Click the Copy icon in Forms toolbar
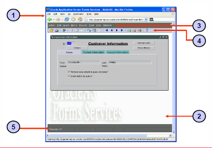 pyautogui.click(x=77, y=30)
